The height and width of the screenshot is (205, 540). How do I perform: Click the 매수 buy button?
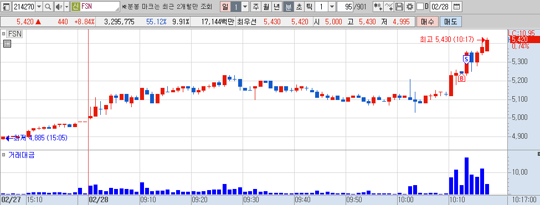point(428,22)
